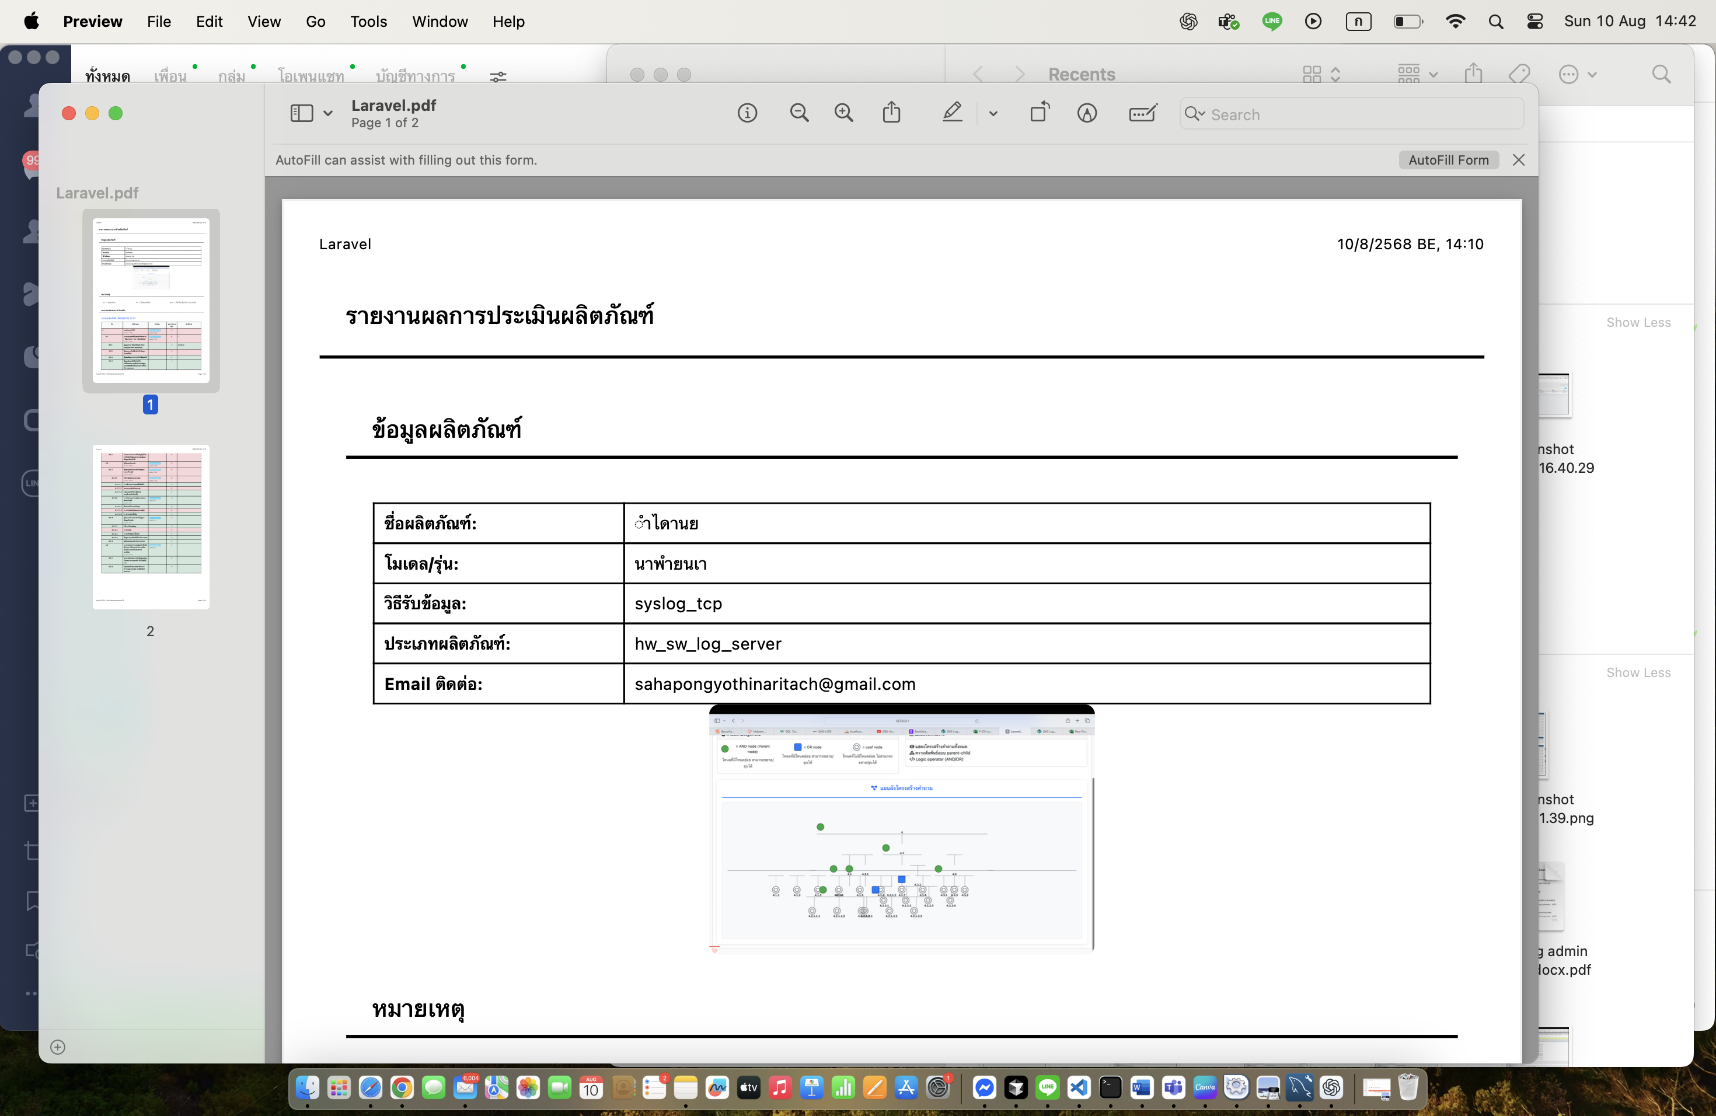Zoom in the PDF page

(x=843, y=113)
